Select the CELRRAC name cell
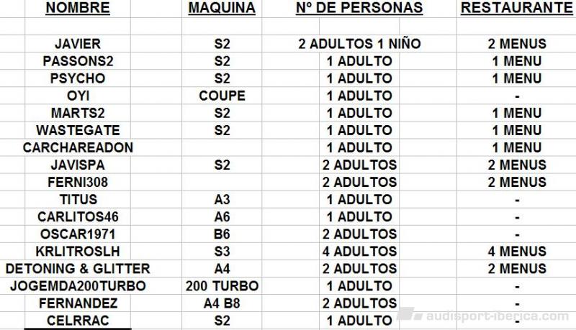Screen dimensions: 576x330 78,320
